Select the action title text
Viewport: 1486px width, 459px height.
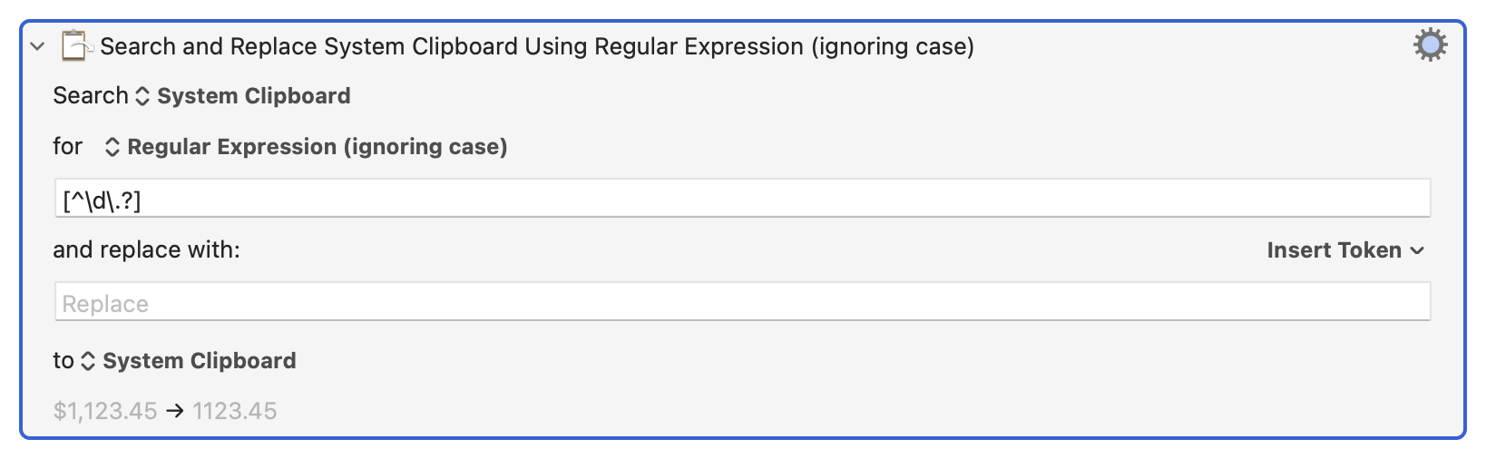tap(536, 46)
